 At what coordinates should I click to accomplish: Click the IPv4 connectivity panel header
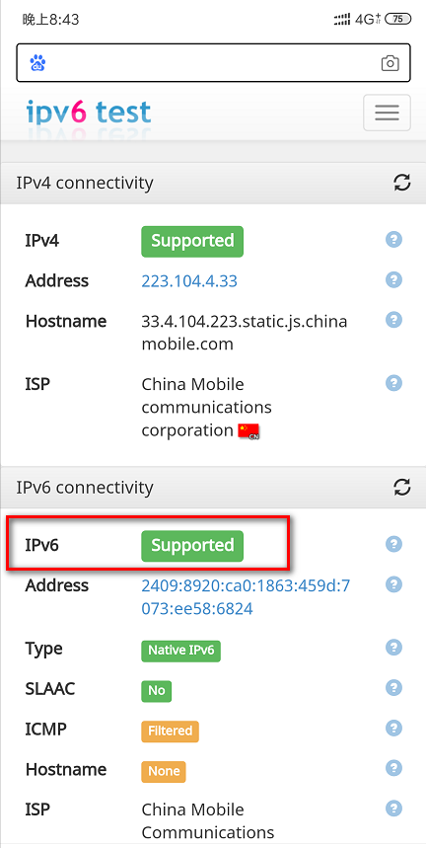point(213,183)
